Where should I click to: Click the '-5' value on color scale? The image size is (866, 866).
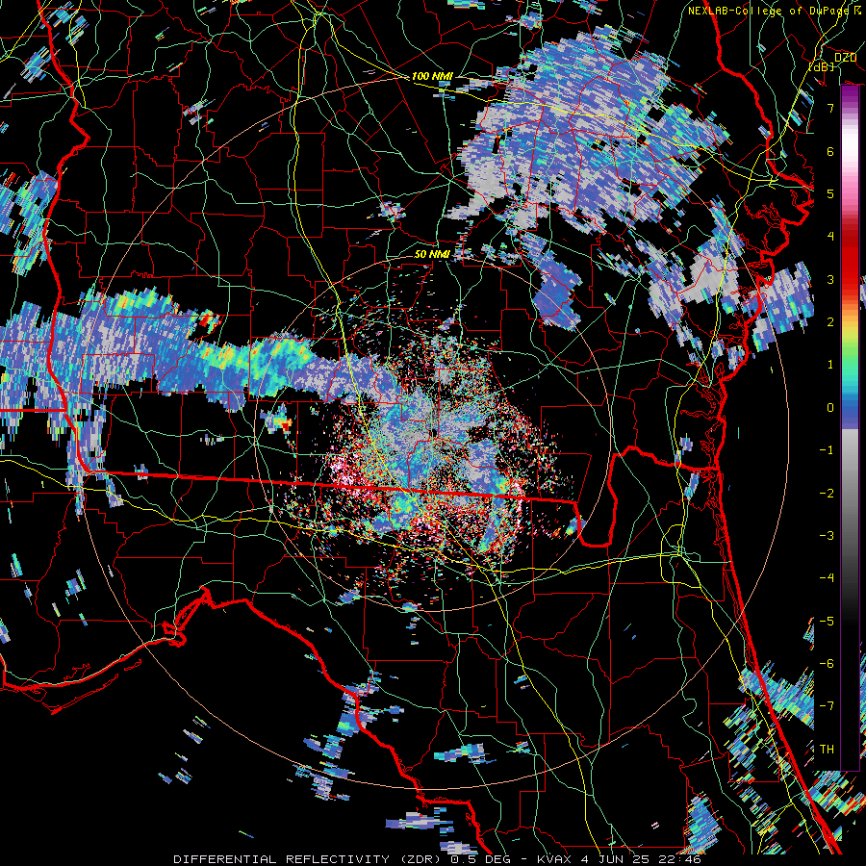point(827,622)
